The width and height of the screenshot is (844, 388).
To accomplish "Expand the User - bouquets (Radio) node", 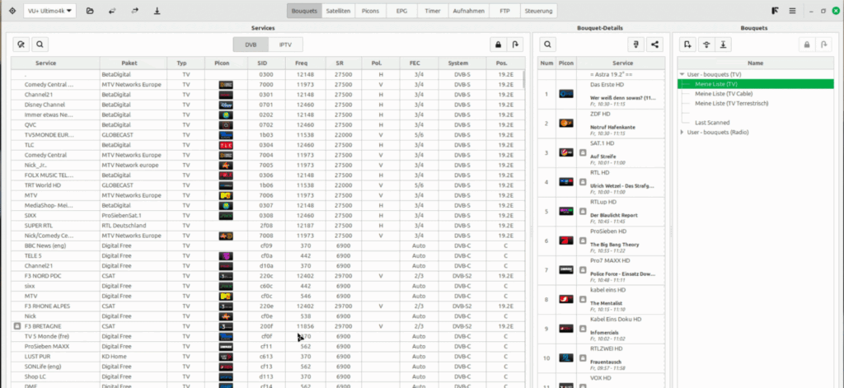I will click(682, 132).
